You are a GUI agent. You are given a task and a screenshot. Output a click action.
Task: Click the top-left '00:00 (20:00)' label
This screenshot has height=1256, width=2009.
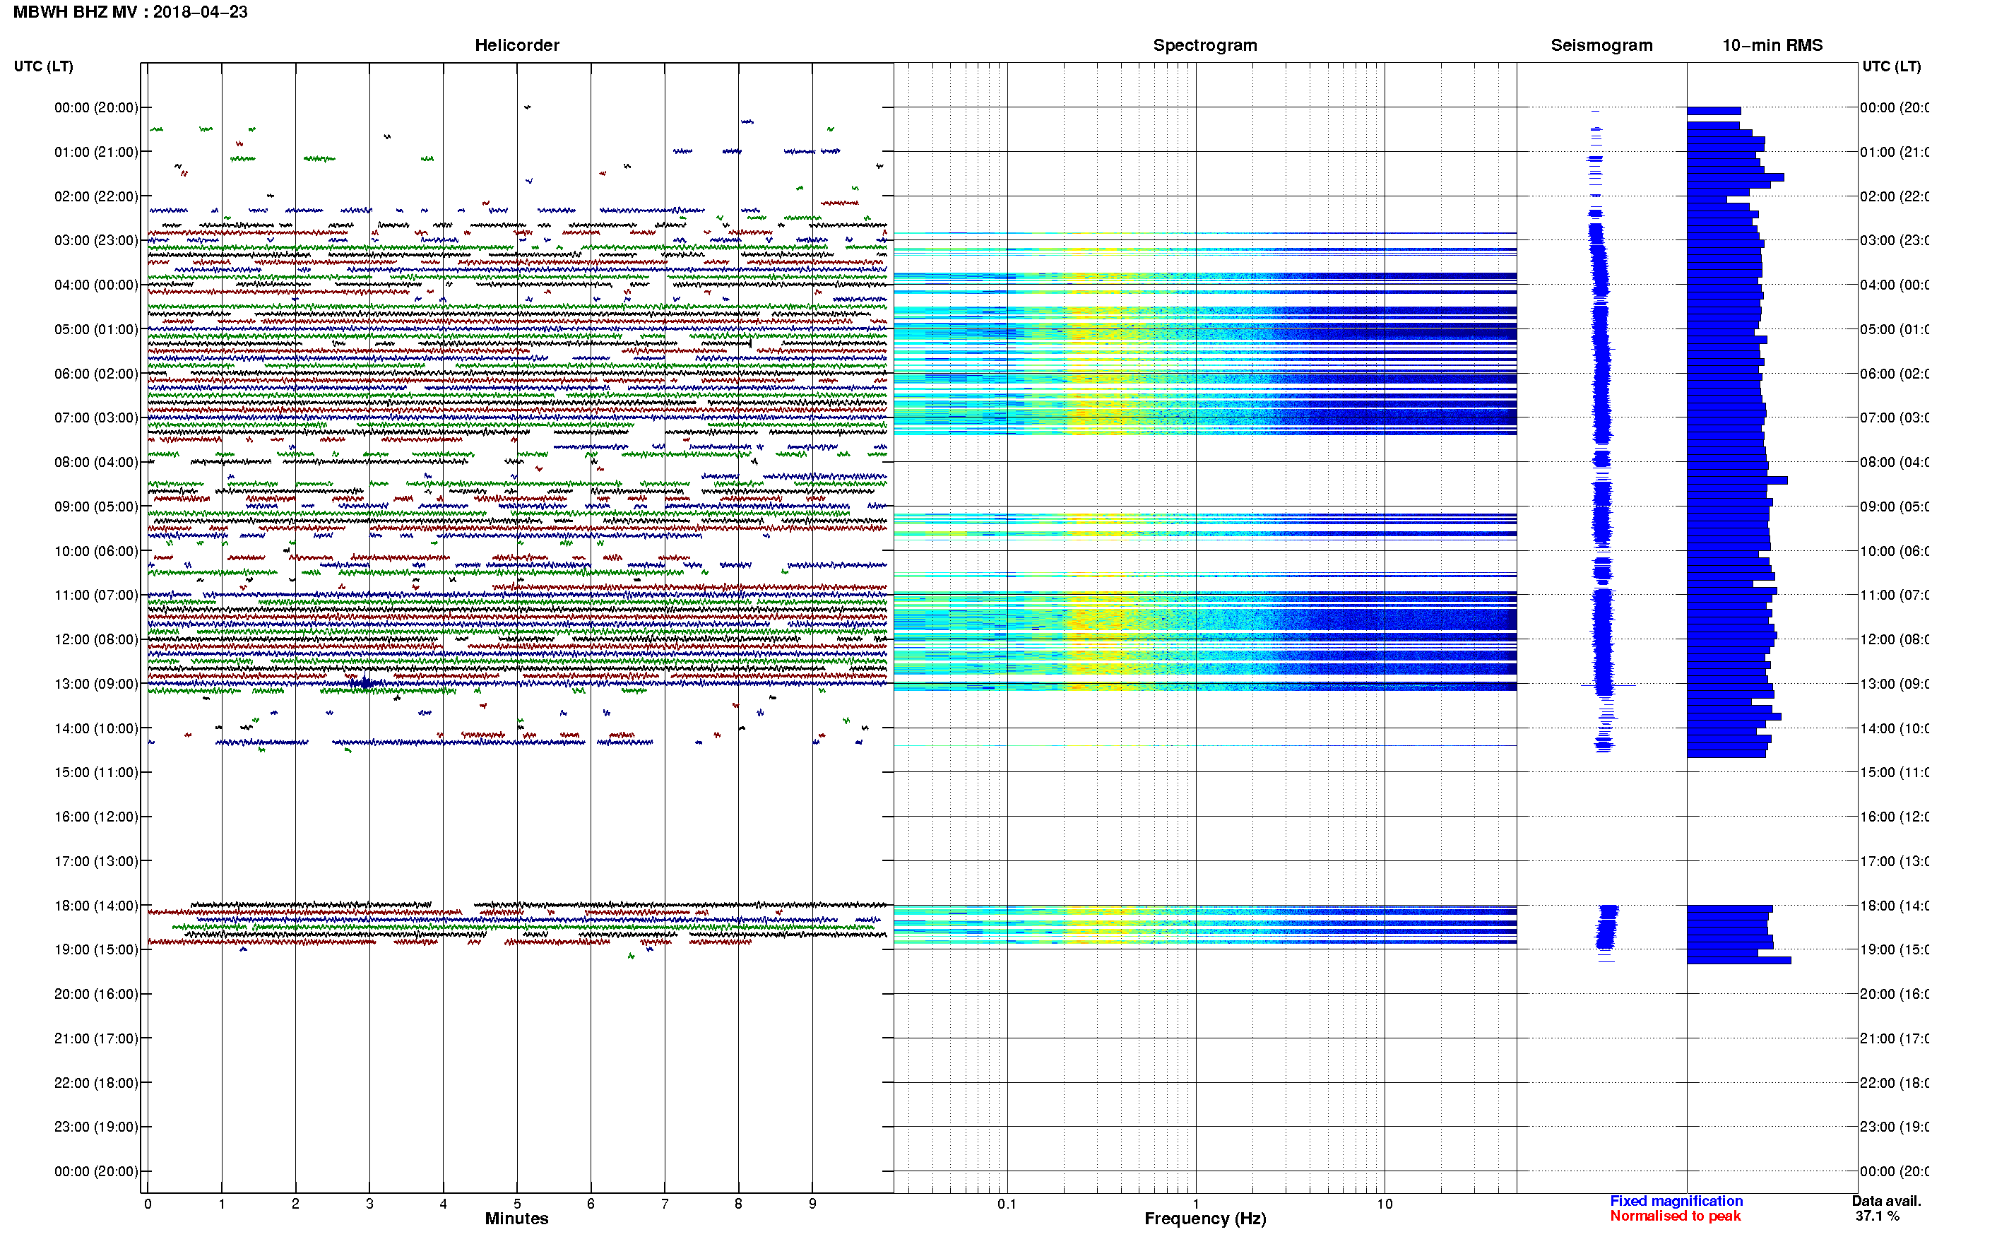[x=96, y=107]
